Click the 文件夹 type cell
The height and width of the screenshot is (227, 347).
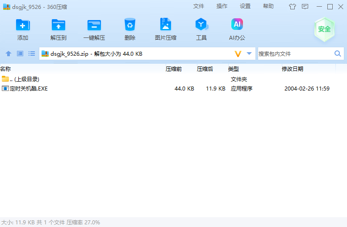coord(239,79)
